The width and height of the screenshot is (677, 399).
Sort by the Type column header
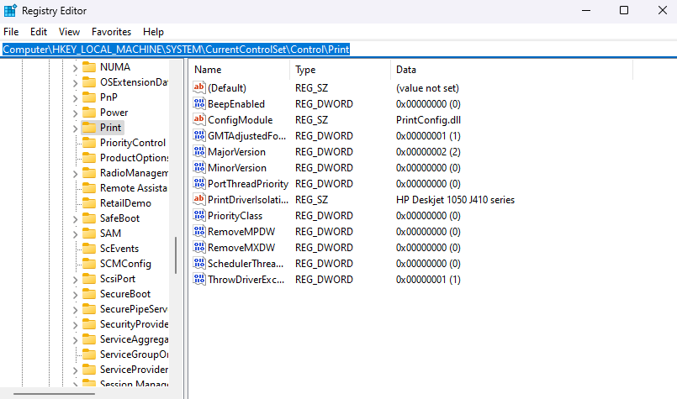click(x=341, y=70)
